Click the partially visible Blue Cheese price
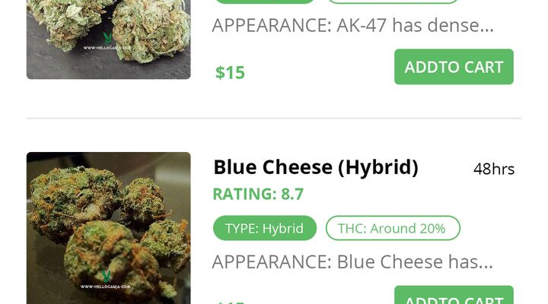Screen dimensions: 548x304 pos(230,302)
